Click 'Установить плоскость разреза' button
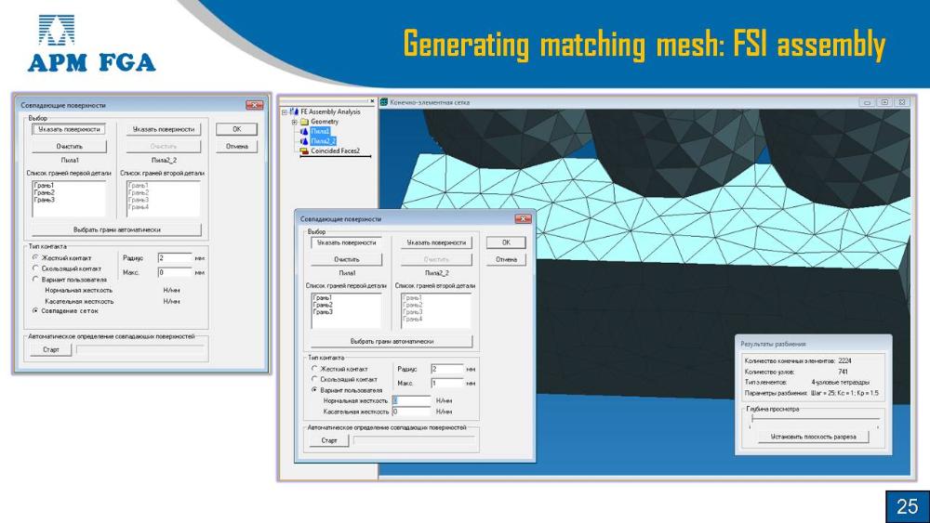930x523 pixels. (813, 437)
